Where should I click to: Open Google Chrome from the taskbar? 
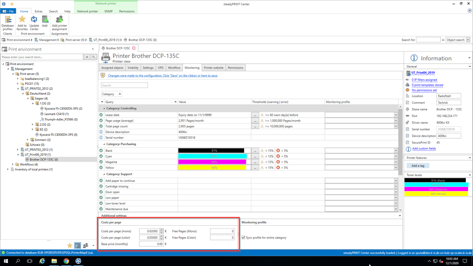coord(66,261)
